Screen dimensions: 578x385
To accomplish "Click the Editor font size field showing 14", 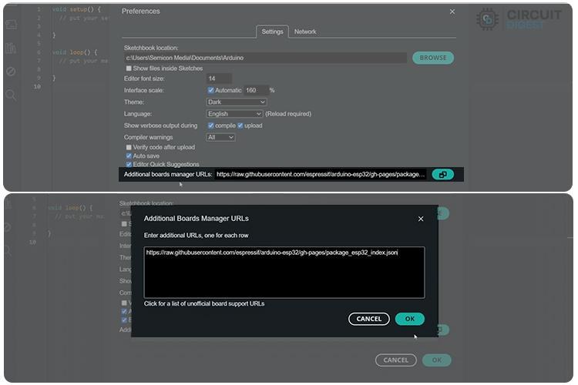I will tap(219, 79).
